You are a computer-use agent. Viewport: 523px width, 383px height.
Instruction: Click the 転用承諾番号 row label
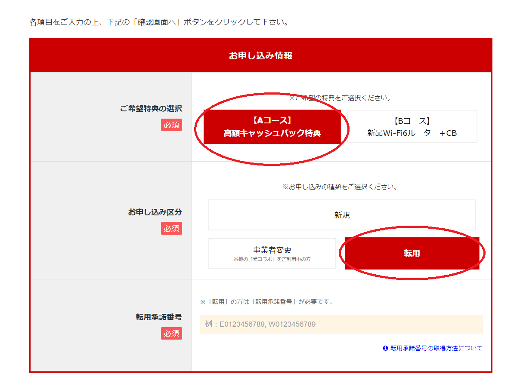pyautogui.click(x=158, y=317)
